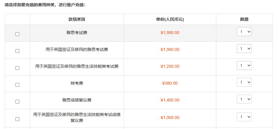Image resolution: width=279 pixels, height=129 pixels.
Task: Click the 雅思成绩复议费 fee name text
Action: 77,100
